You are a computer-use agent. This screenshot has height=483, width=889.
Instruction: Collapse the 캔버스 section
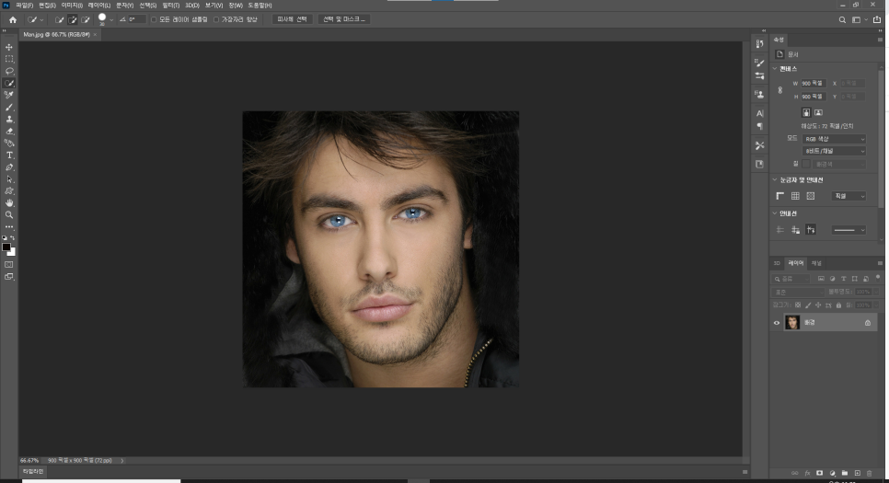pos(775,69)
